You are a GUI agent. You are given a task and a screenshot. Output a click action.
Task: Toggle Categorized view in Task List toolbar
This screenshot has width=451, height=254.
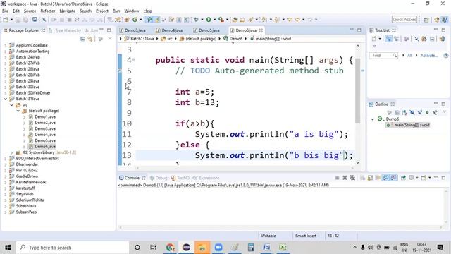click(388, 39)
